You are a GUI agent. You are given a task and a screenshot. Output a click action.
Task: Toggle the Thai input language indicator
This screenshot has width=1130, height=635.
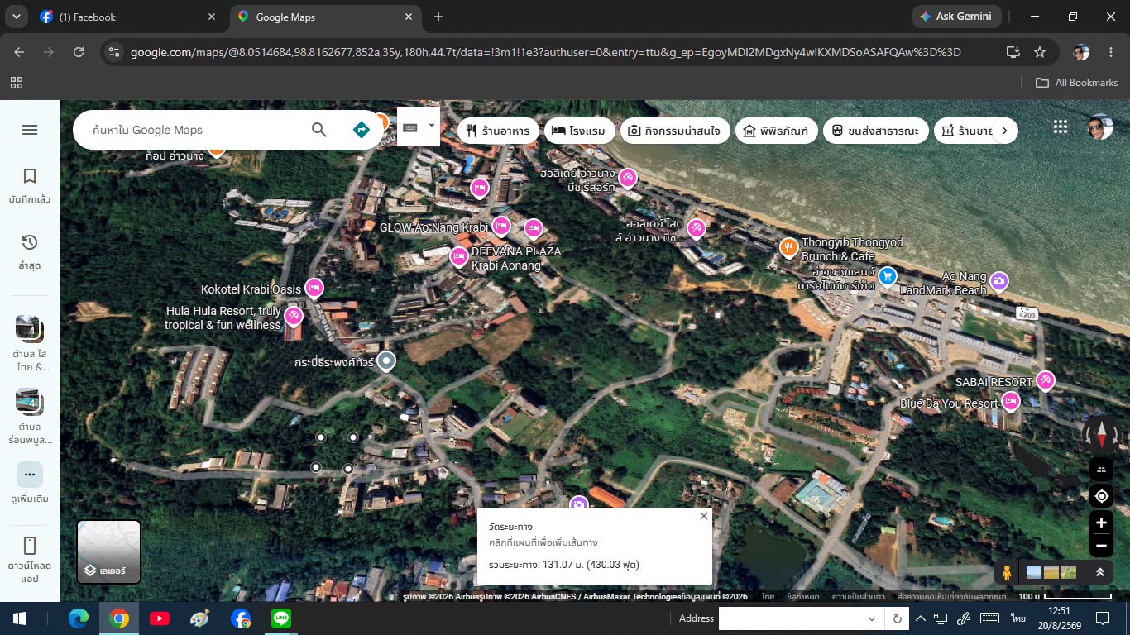point(1017,618)
